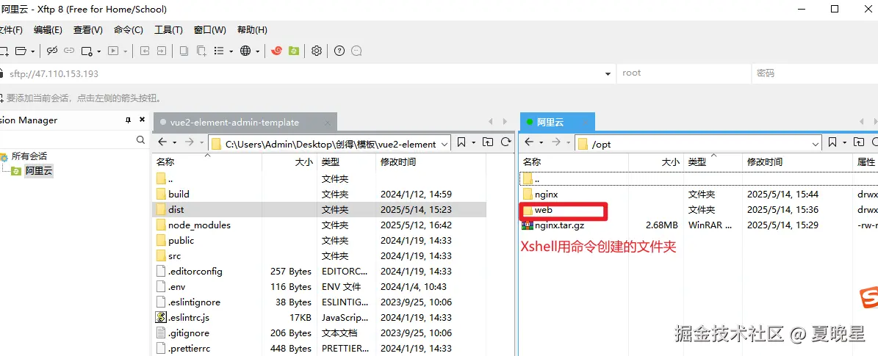This screenshot has width=878, height=356.
Task: Click the remote pane bookmark icon
Action: tap(832, 142)
